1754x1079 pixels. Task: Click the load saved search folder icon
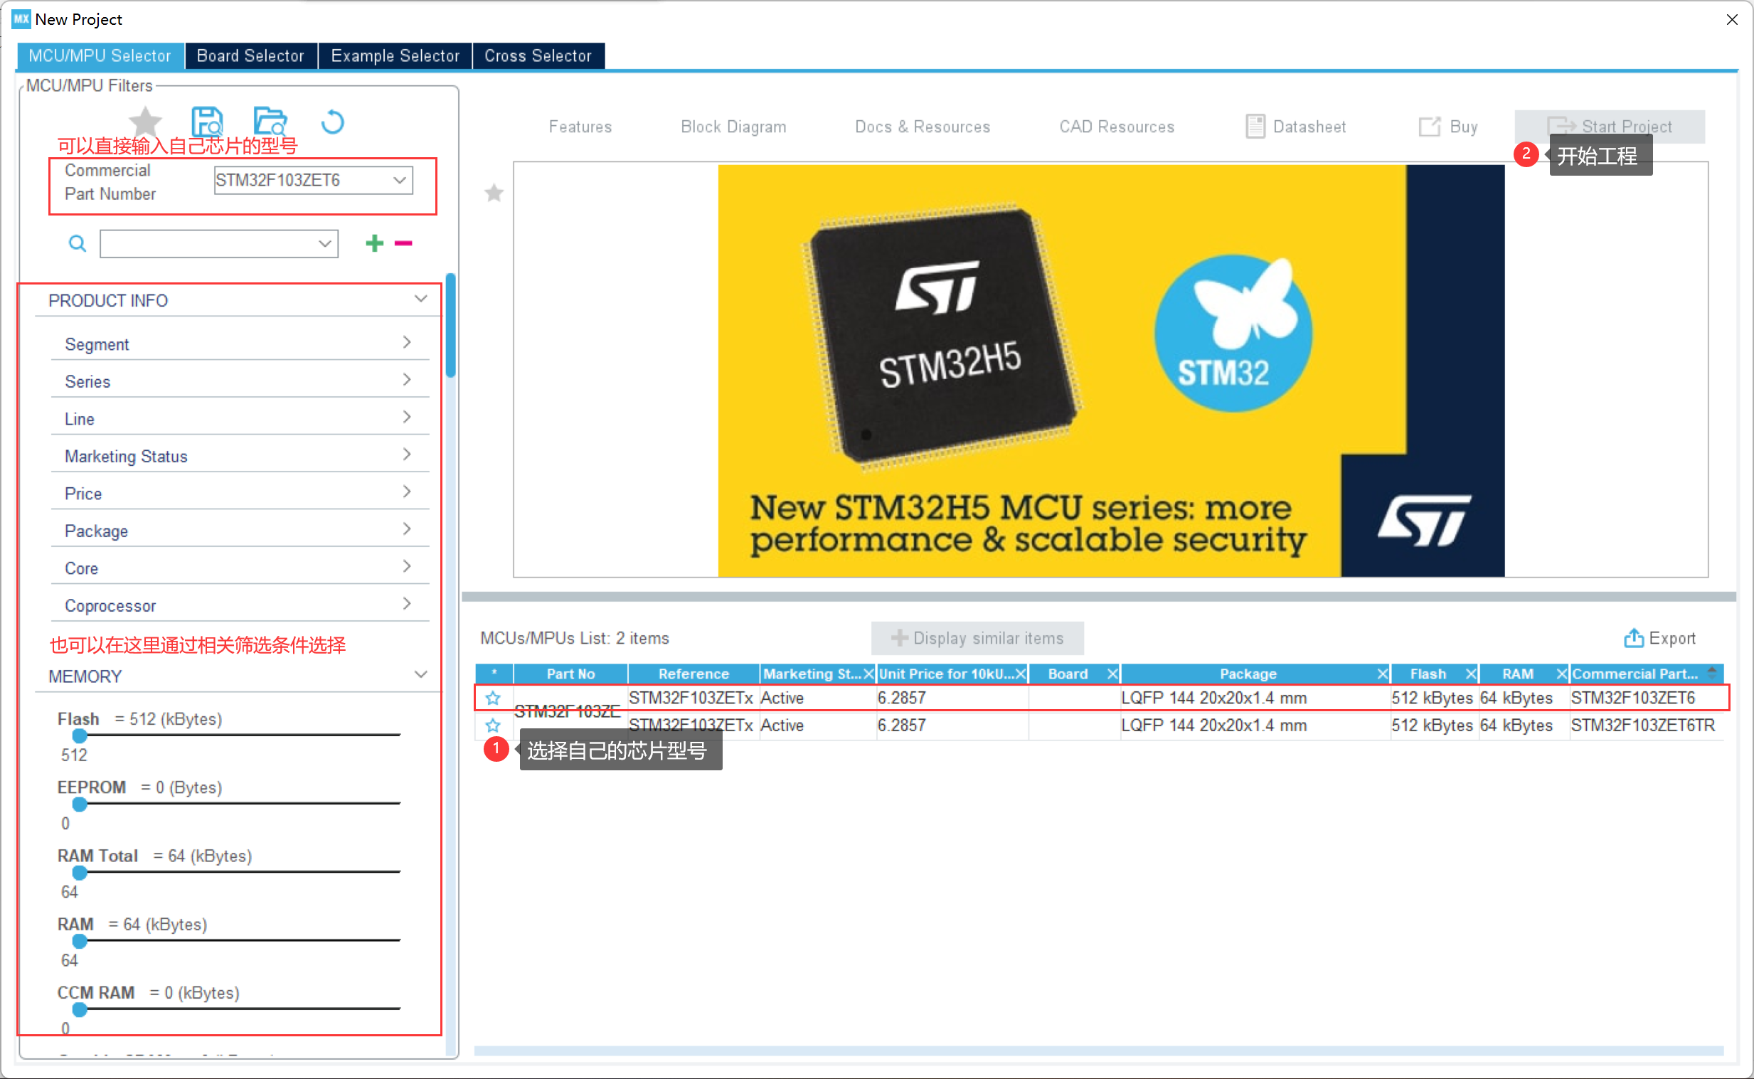click(270, 122)
